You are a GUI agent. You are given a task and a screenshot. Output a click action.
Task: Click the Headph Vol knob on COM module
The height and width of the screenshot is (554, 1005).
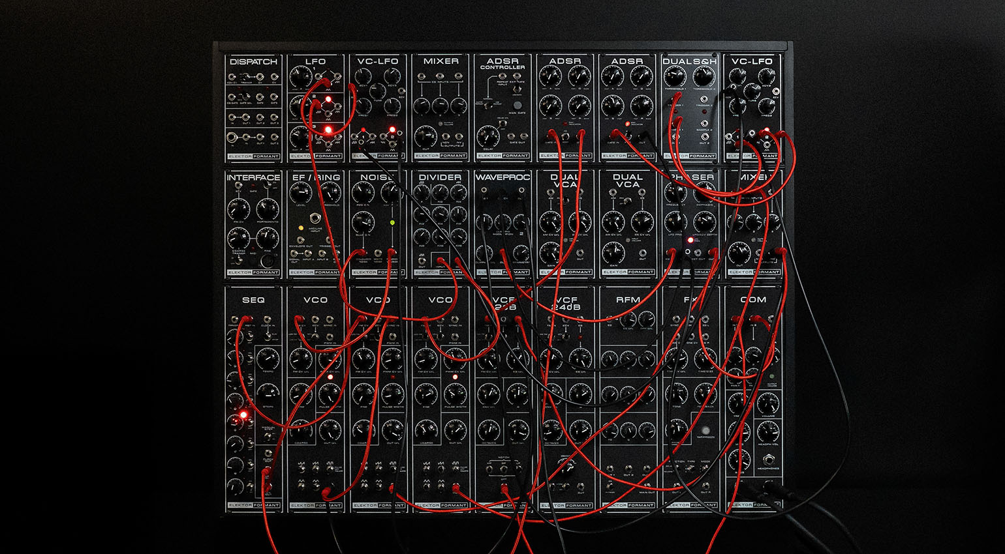click(767, 431)
